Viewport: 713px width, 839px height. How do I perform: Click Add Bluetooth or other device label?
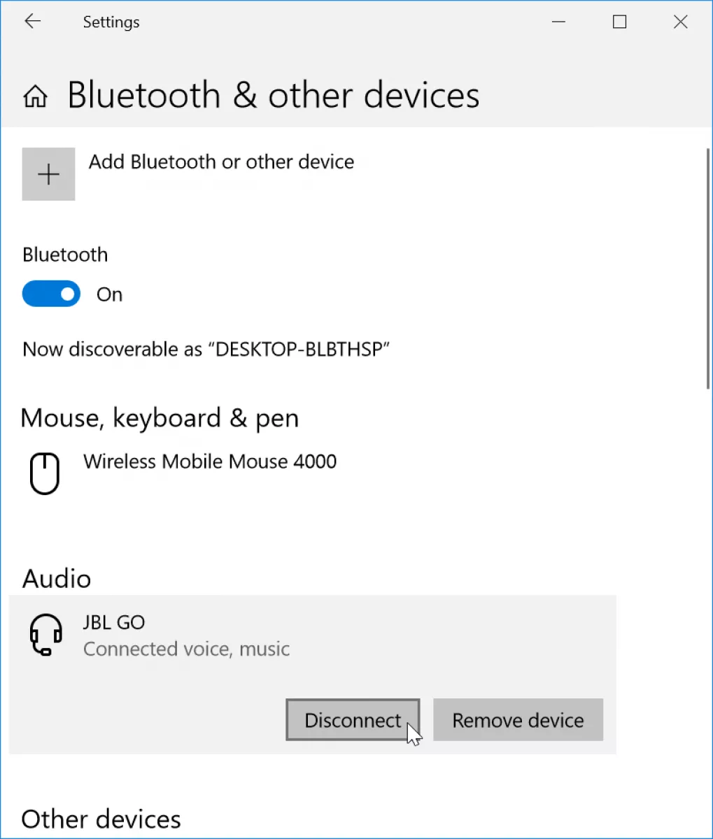221,162
